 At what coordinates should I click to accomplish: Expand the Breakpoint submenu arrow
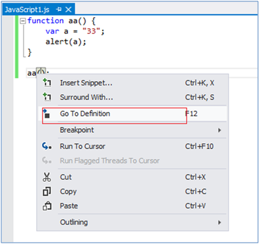pyautogui.click(x=219, y=130)
